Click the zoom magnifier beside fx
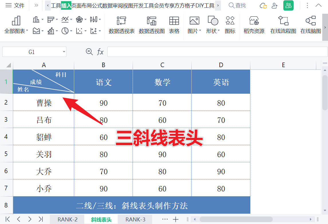328x224 pixels. click(x=89, y=52)
